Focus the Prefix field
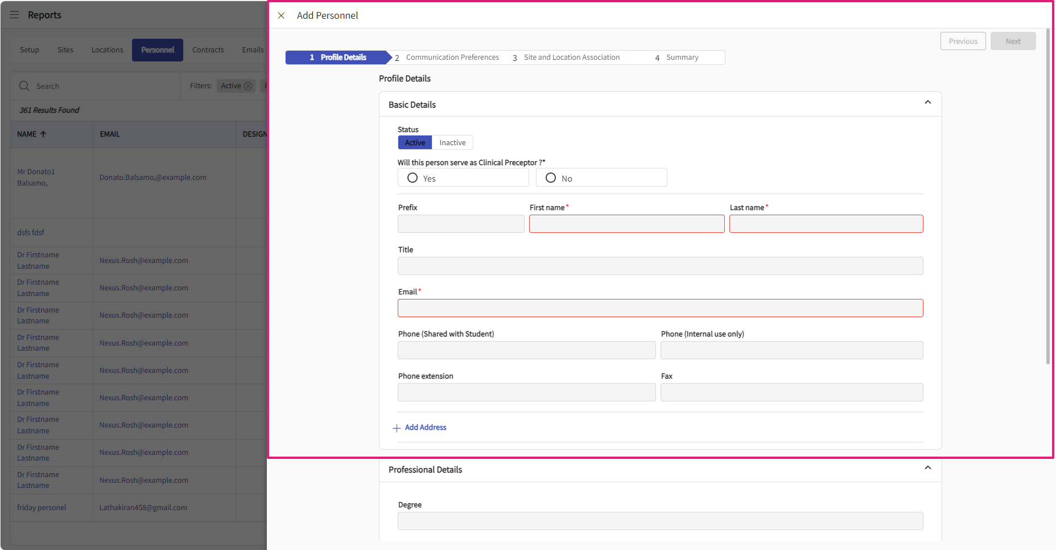1056x550 pixels. (x=461, y=224)
